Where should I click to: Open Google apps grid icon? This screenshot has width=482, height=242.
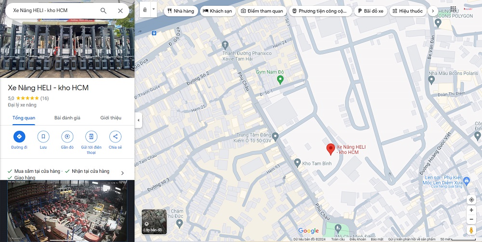(x=454, y=9)
